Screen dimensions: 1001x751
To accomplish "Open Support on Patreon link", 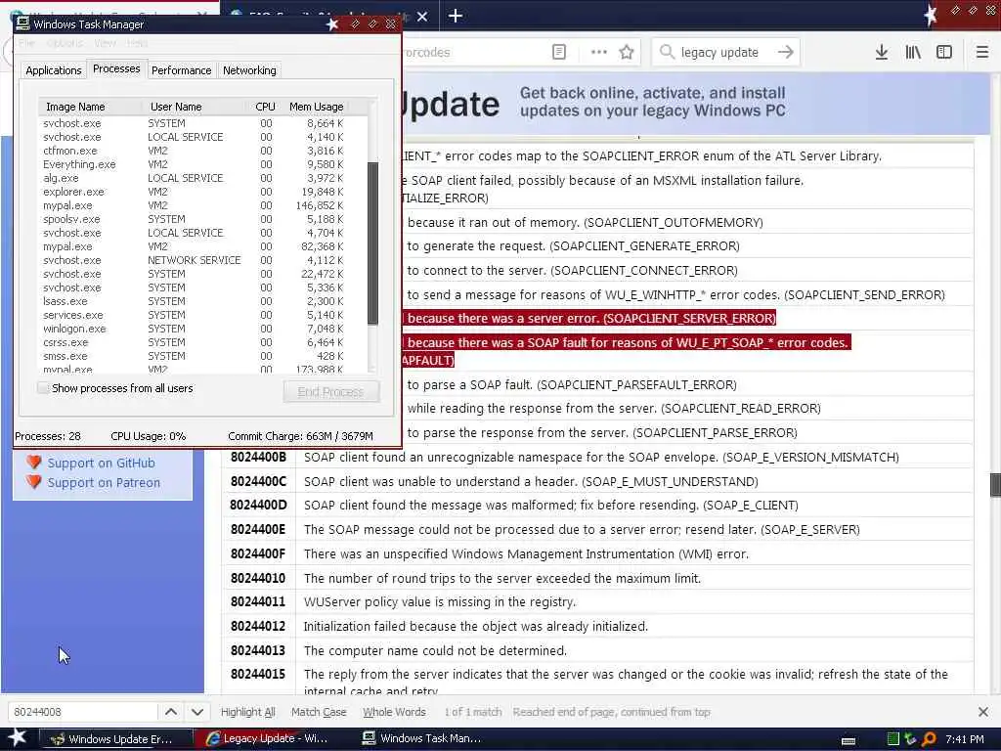I will point(104,482).
